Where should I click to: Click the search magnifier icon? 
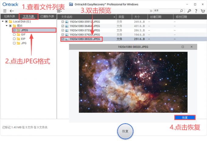pyautogui.click(x=182, y=11)
